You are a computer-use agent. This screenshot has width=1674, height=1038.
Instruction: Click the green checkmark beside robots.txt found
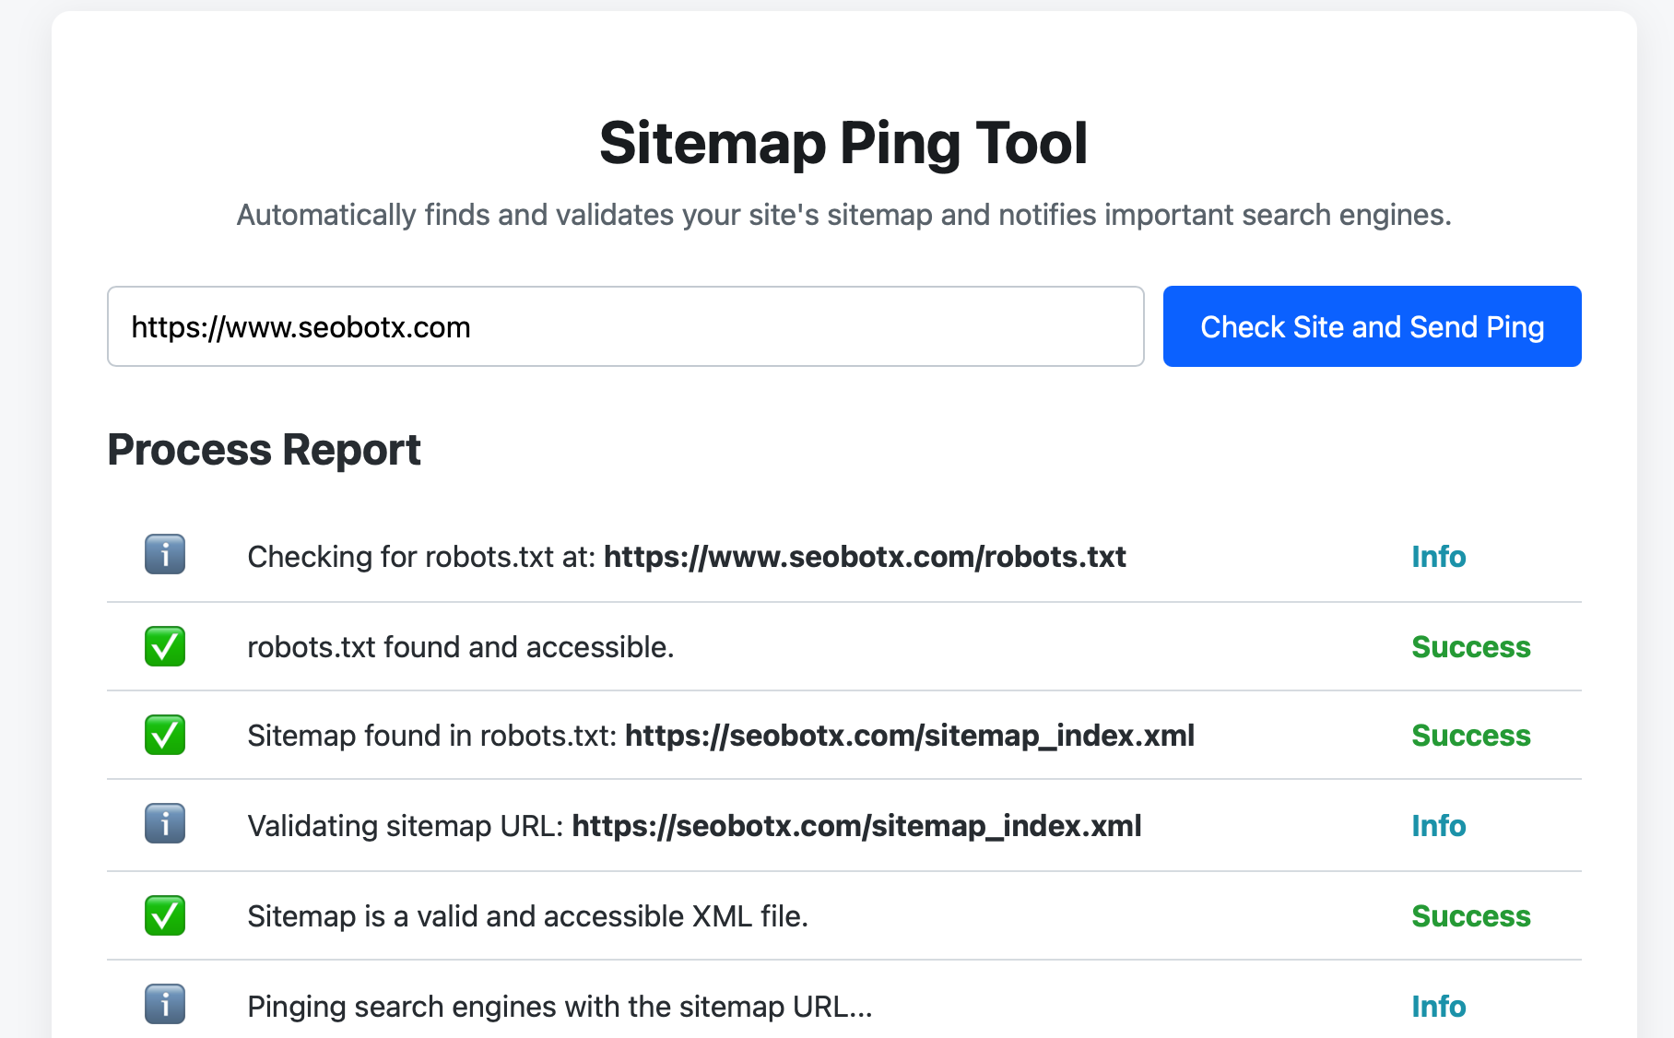click(x=165, y=646)
